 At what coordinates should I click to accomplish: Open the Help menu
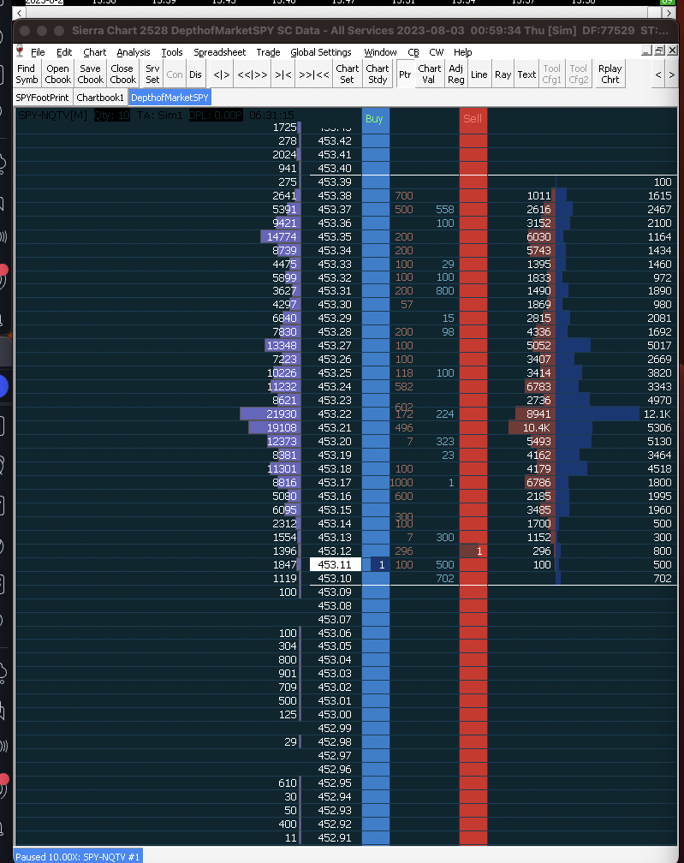point(463,52)
